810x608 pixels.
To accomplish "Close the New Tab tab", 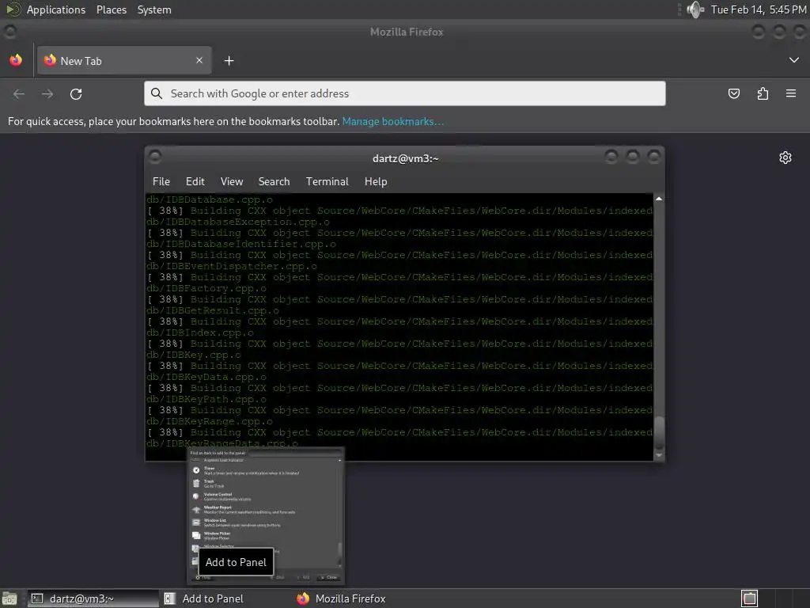I will coord(199,60).
